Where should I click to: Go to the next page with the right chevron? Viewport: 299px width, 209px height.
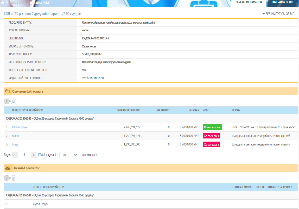pyautogui.click(x=33, y=155)
